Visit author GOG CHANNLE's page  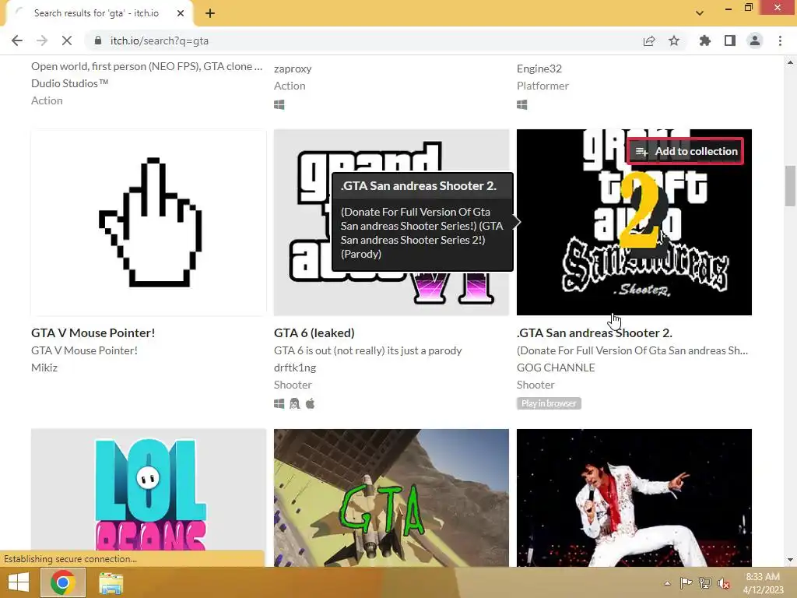[556, 368]
